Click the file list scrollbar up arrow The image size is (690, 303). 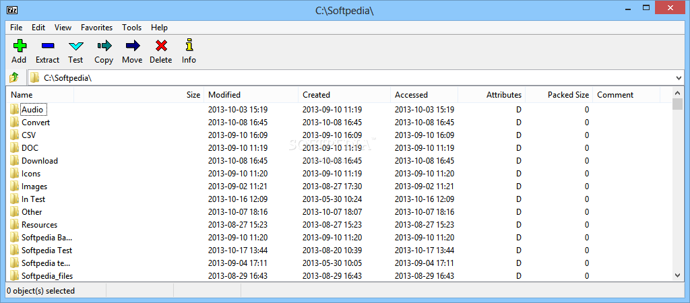(678, 92)
